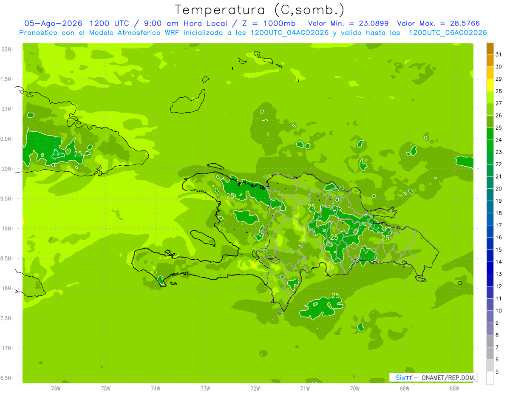Click the longitude label '69W'
Image resolution: width=510 pixels, height=394 pixels.
click(405, 388)
